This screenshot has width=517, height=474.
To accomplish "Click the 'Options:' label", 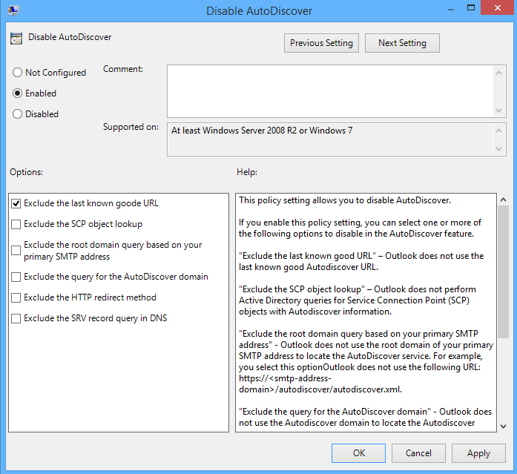I will pos(27,172).
